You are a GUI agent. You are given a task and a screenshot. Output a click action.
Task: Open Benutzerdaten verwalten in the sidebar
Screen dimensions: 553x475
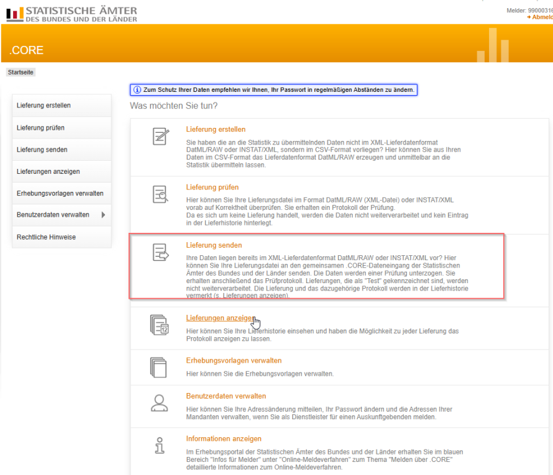click(62, 215)
